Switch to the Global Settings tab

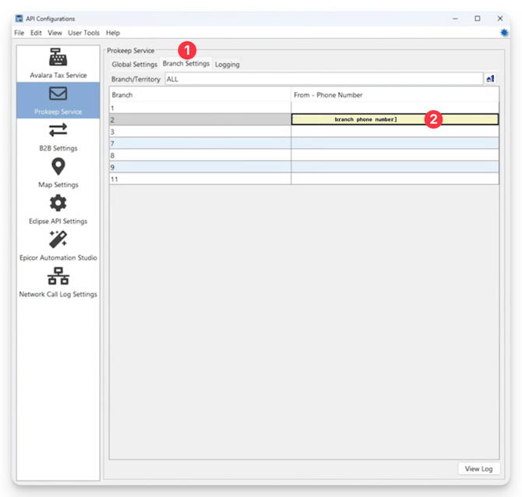pyautogui.click(x=134, y=65)
